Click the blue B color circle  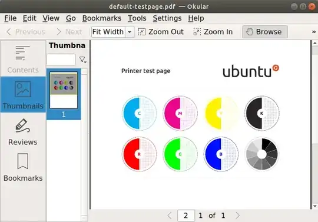click(x=221, y=154)
